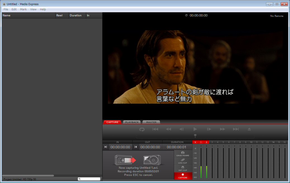Screen dimensions: 290x183
Task: Click the Get Clip button
Action: (x=183, y=168)
